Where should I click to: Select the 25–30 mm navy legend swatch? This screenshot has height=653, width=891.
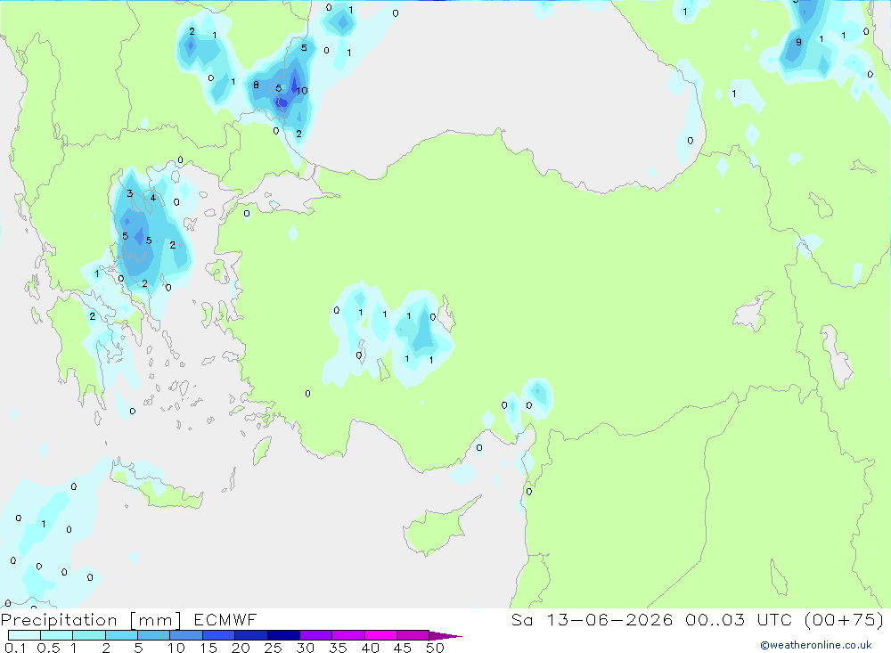point(283,635)
